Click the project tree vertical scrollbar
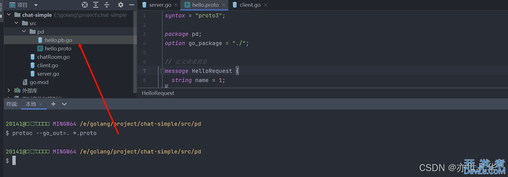The height and width of the screenshot is (177, 508). (x=135, y=52)
